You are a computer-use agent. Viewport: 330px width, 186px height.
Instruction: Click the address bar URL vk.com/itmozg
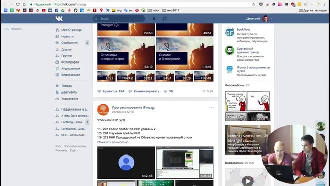coord(70,4)
